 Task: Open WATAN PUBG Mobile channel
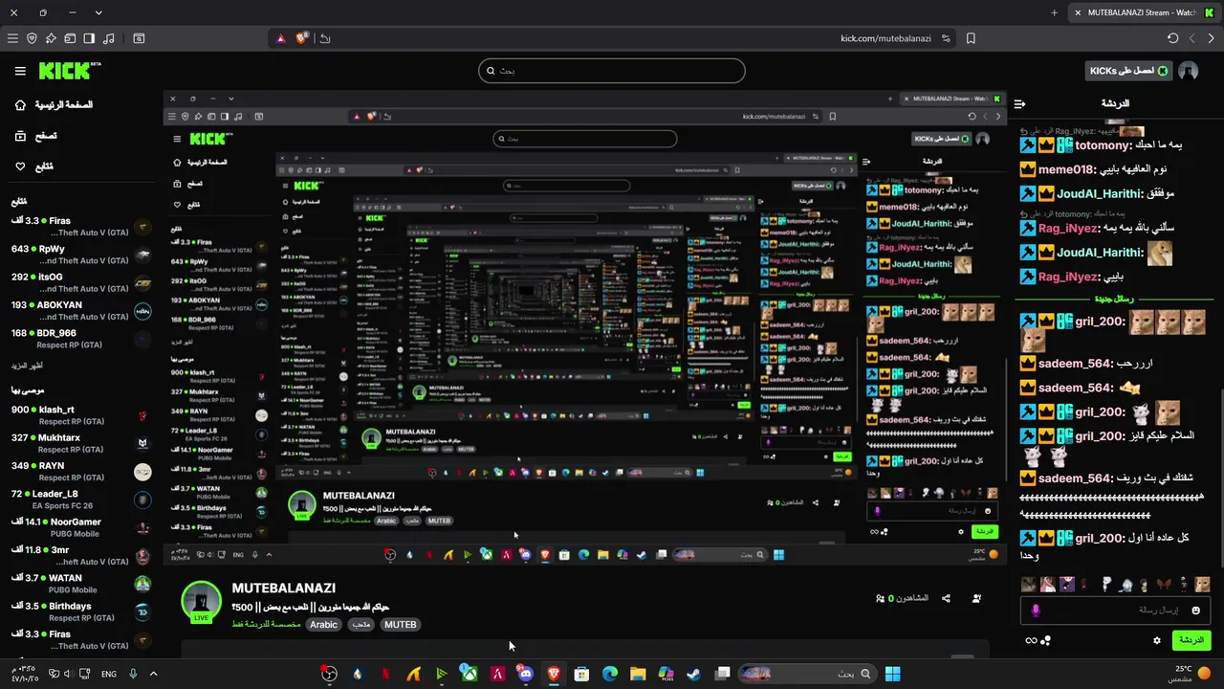tap(80, 584)
